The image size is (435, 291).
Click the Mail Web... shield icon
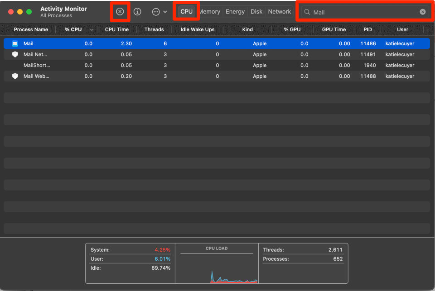[15, 76]
